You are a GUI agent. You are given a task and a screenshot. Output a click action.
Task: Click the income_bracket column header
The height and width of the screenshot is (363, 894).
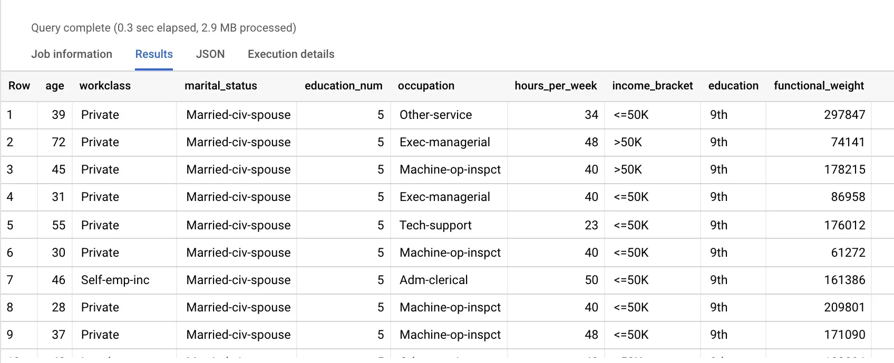pos(653,86)
